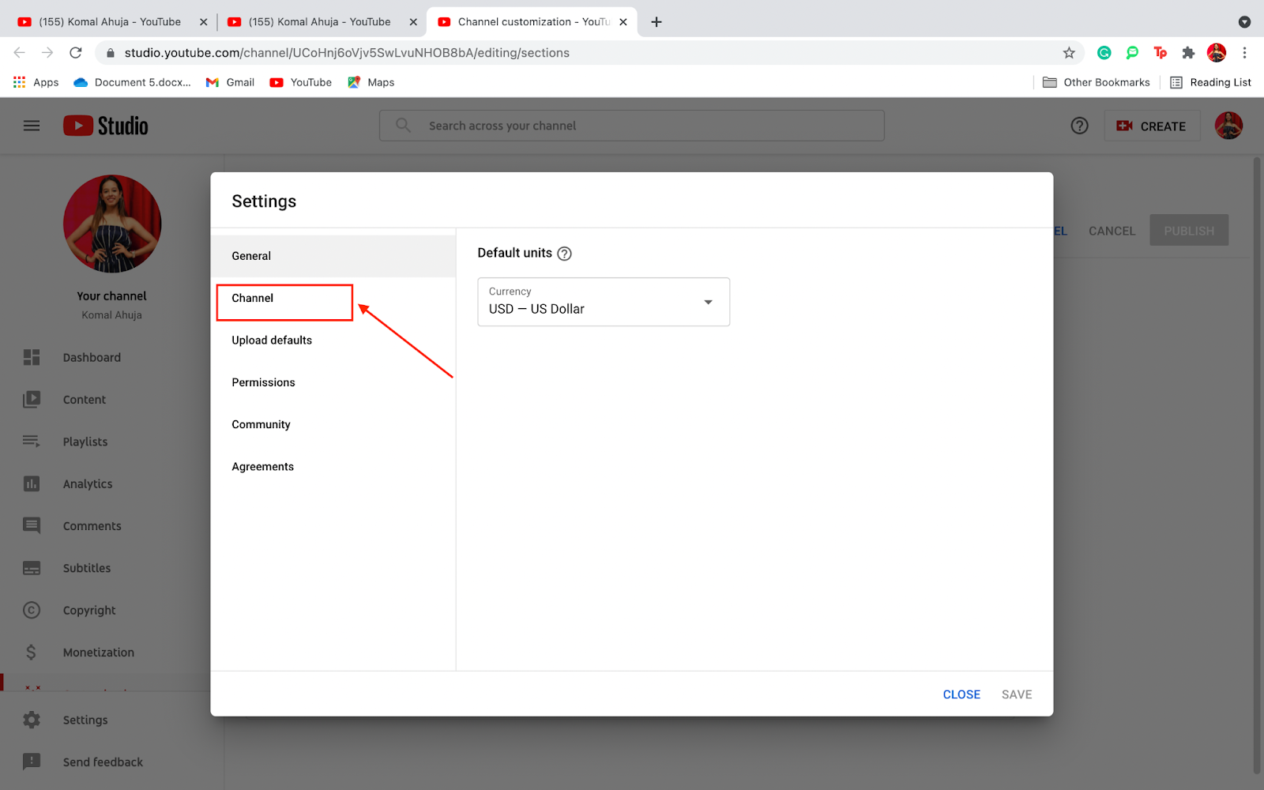Select Channel settings tab

333,298
